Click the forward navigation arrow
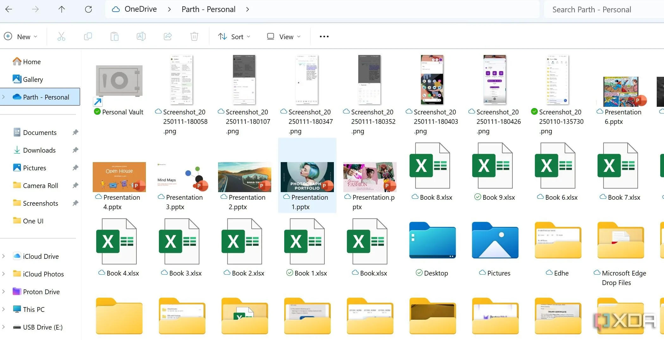 [35, 9]
